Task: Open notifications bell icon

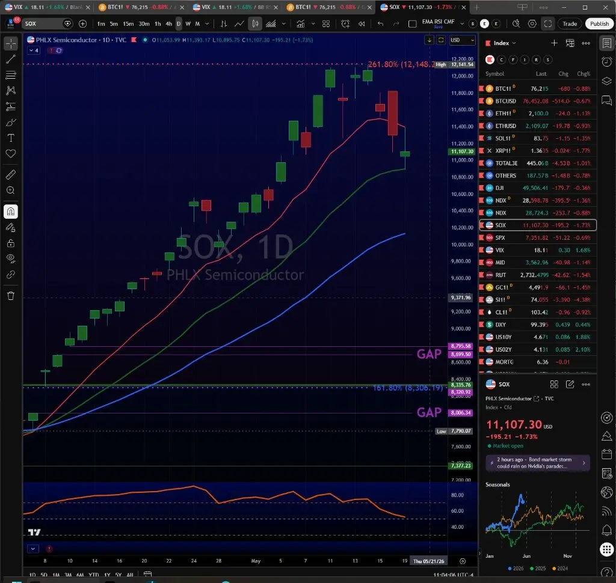Action: pyautogui.click(x=606, y=530)
